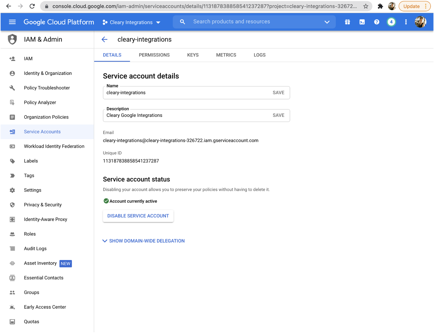Open Organization Policies in sidebar
The height and width of the screenshot is (336, 434).
pos(47,117)
